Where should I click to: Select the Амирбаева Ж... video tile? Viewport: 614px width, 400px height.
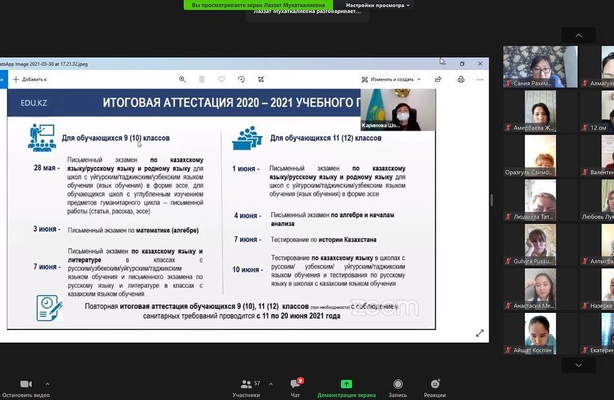pyautogui.click(x=540, y=111)
